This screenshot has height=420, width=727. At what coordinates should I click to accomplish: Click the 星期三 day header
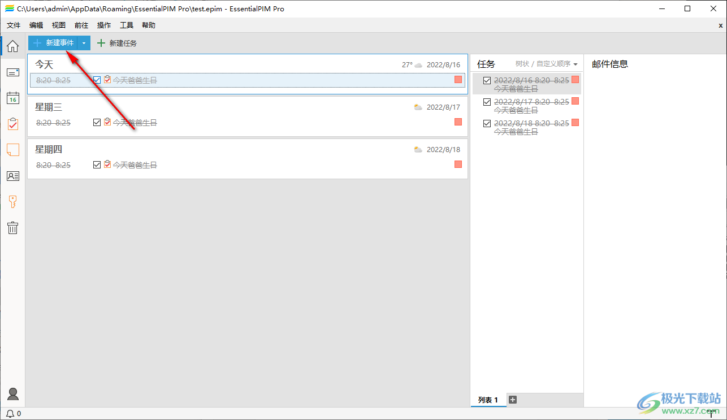click(x=49, y=107)
